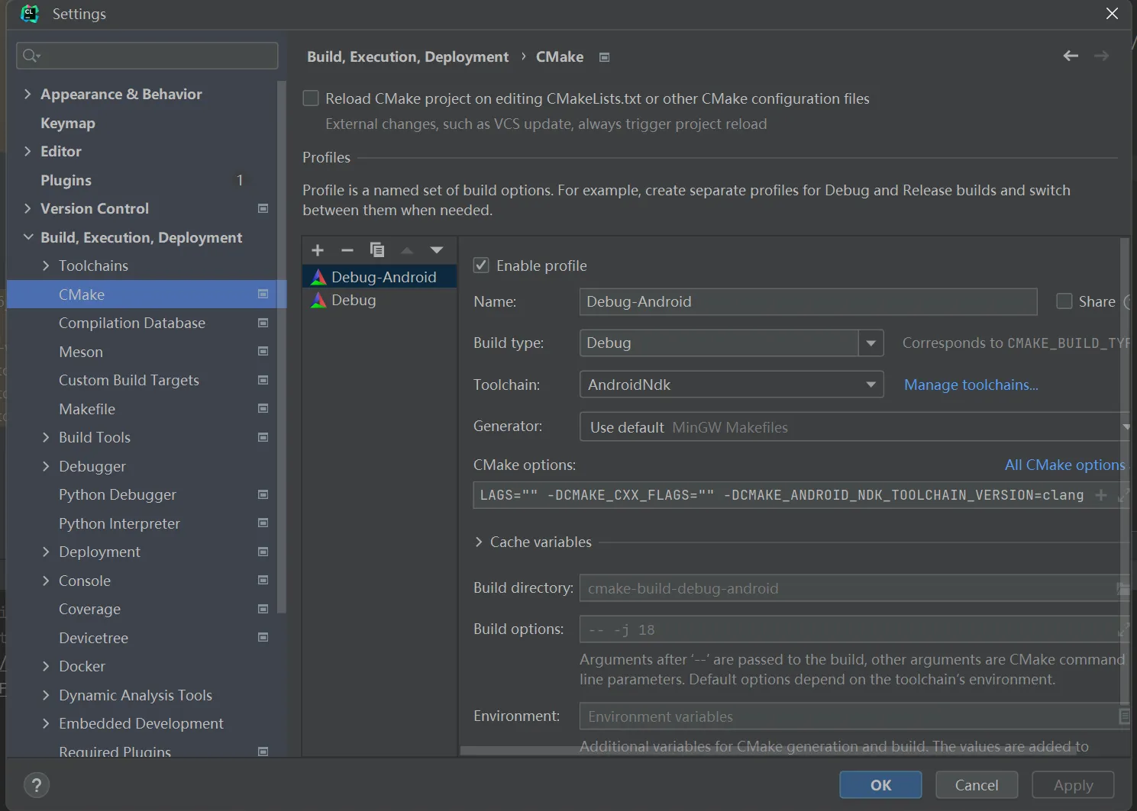
Task: Toggle the Share checkbox
Action: tap(1064, 301)
